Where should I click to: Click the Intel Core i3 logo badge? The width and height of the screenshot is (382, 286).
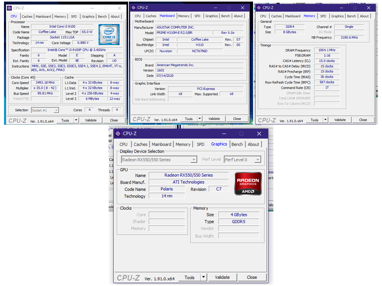pyautogui.click(x=109, y=34)
